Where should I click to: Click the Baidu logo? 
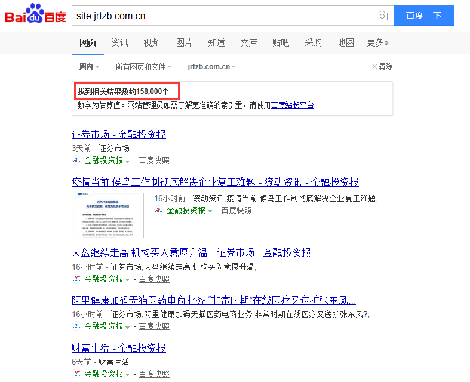35,14
